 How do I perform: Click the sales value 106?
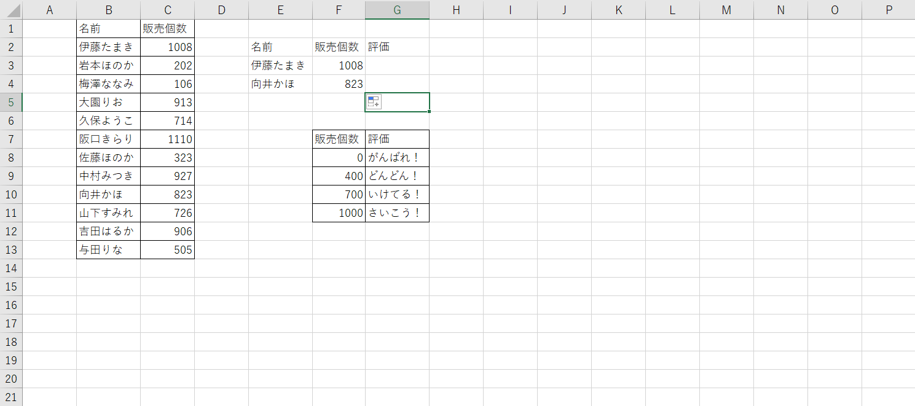[167, 84]
